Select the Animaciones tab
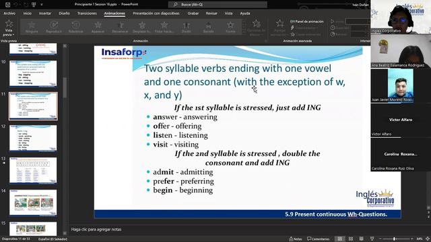 pyautogui.click(x=114, y=13)
